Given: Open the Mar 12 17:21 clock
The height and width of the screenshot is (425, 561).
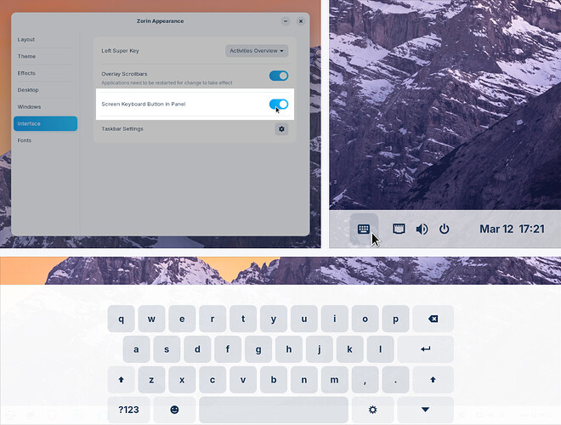Looking at the screenshot, I should pyautogui.click(x=512, y=229).
